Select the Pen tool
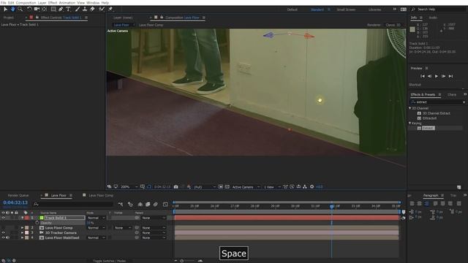The image size is (468, 263). 61,9
